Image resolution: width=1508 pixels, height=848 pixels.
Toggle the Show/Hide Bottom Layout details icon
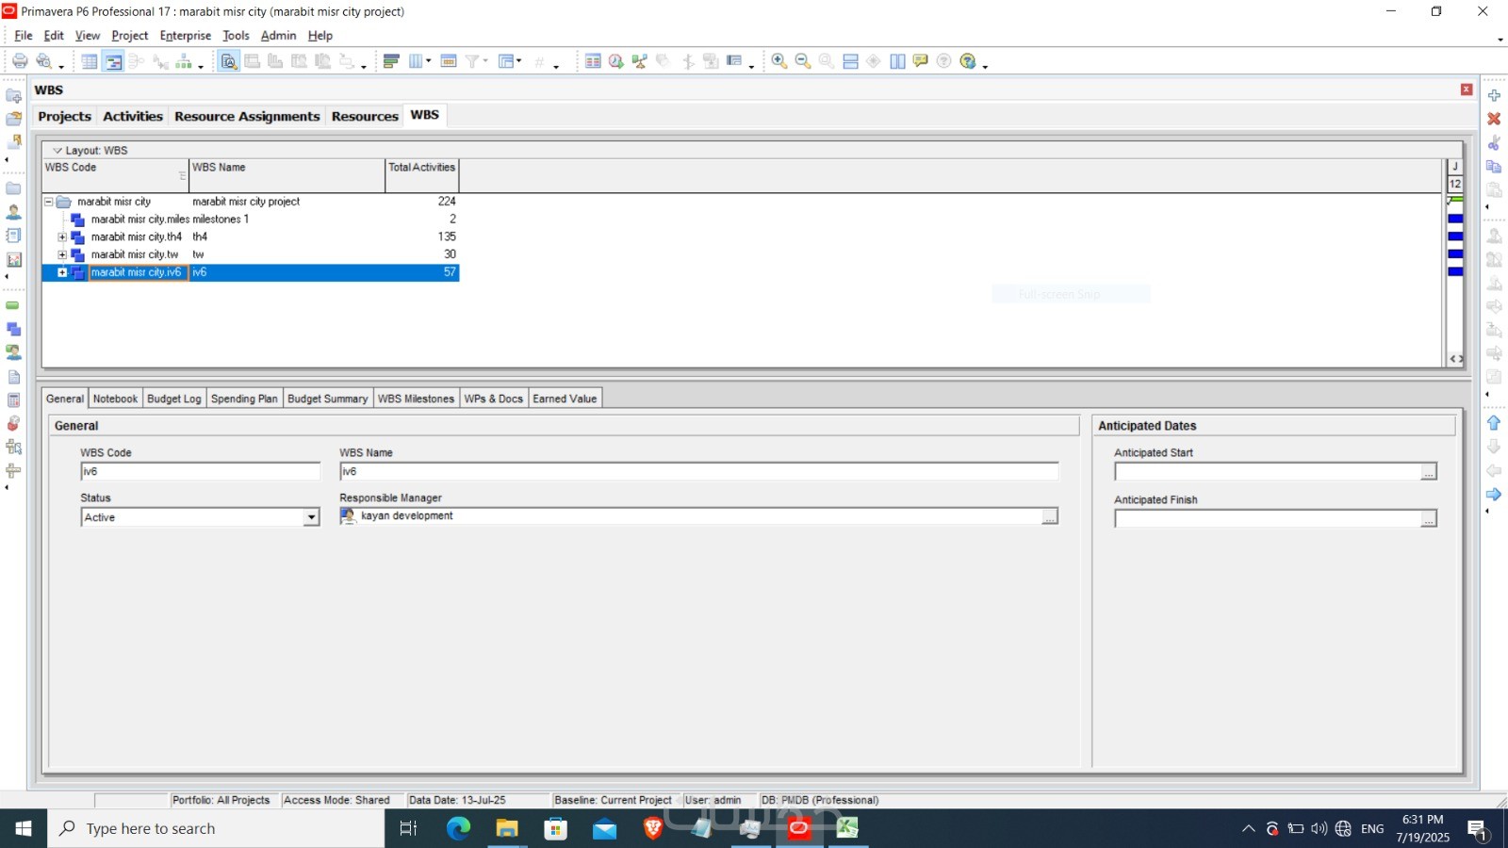229,61
